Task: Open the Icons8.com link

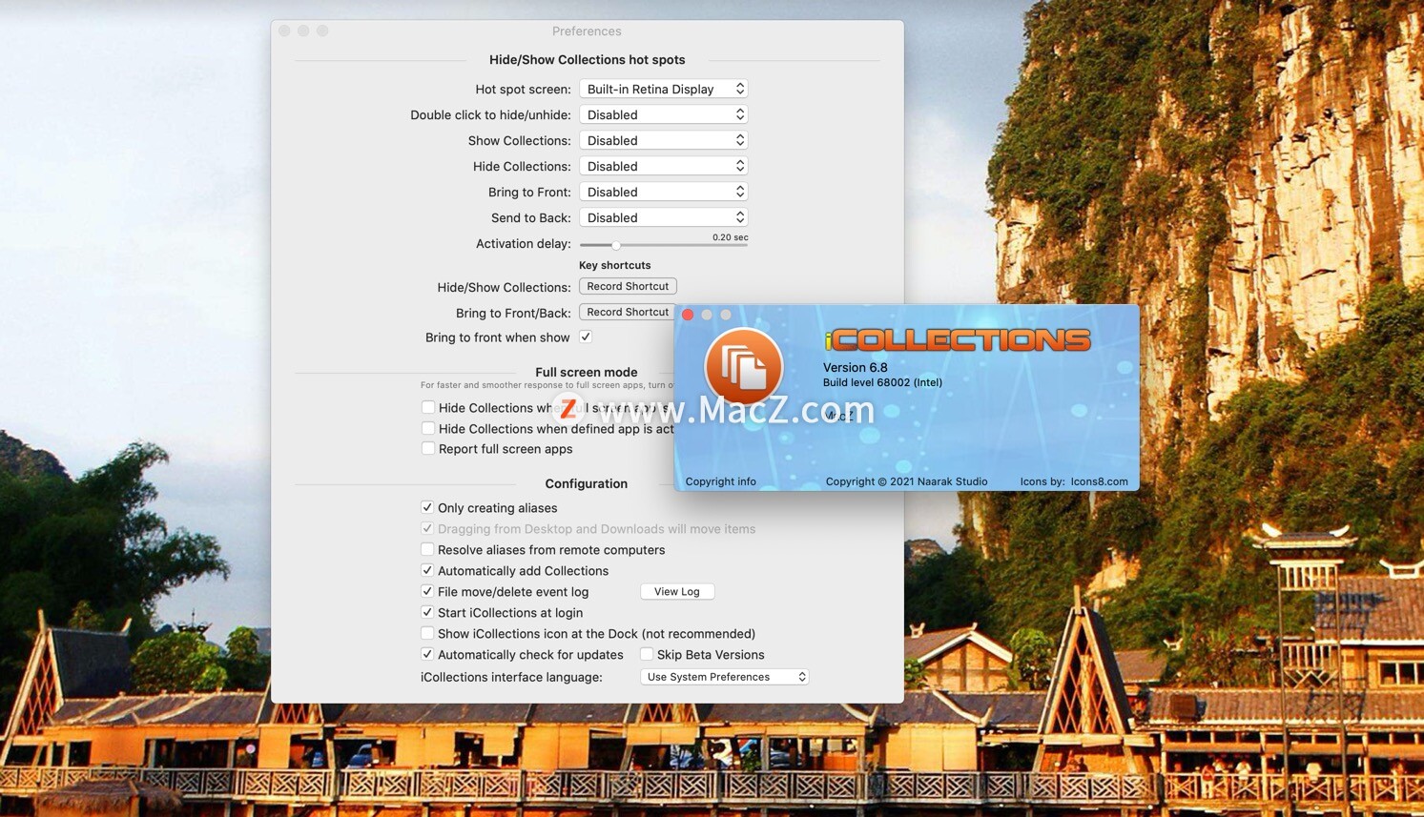Action: (1099, 481)
